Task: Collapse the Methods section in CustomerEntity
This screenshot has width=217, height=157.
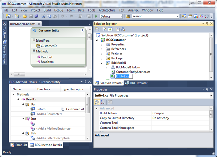Action: 34,51
